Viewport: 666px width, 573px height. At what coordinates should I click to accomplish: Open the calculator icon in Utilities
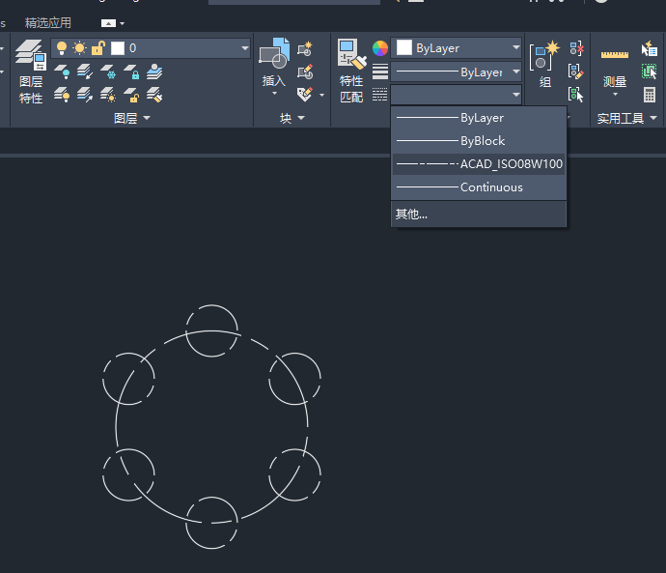650,95
